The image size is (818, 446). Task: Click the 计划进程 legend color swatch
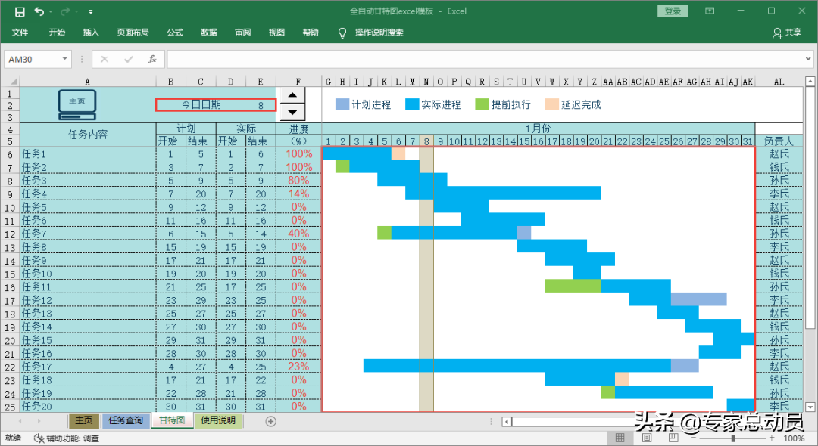pyautogui.click(x=342, y=104)
